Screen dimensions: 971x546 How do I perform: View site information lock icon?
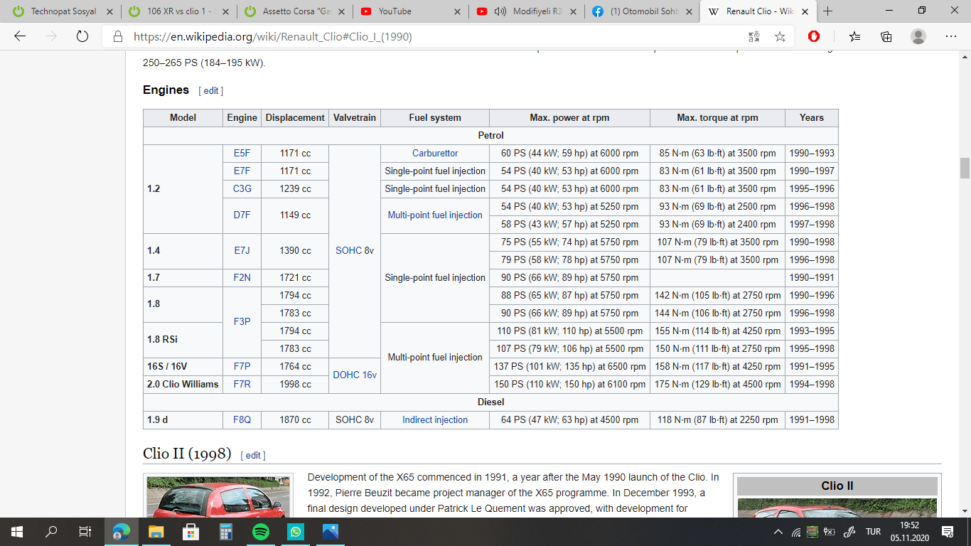[x=117, y=37]
